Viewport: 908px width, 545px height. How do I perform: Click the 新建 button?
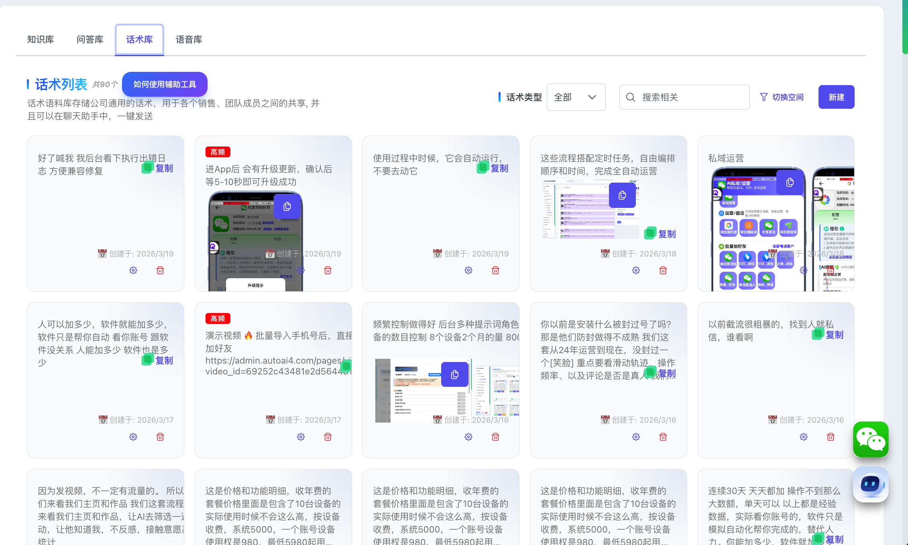tap(836, 97)
